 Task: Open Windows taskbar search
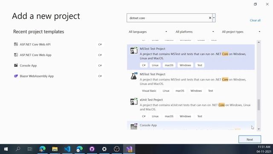tap(18, 149)
